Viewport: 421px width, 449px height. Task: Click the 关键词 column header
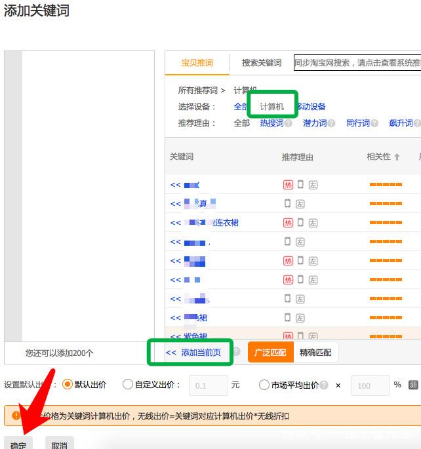[182, 157]
